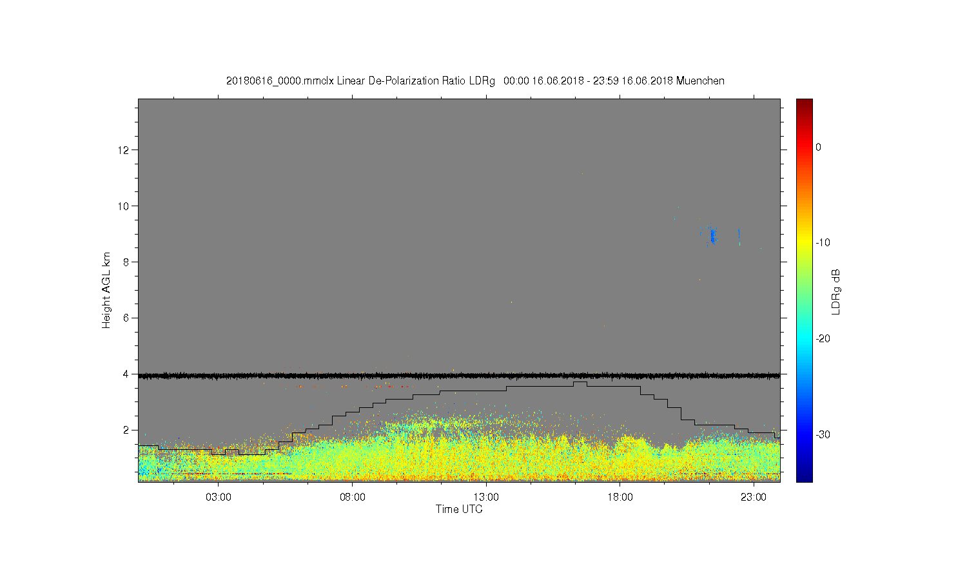This screenshot has height=580, width=967.
Task: Click the 'Height AGL km' y-axis label
Action: pyautogui.click(x=106, y=290)
